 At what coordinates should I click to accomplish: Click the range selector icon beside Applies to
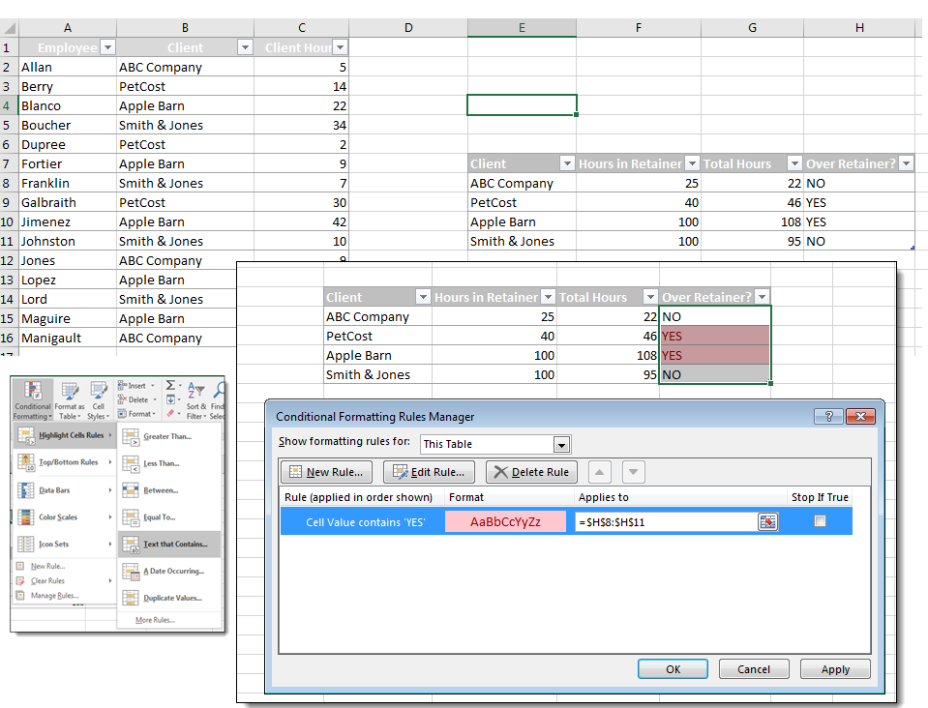click(x=767, y=520)
